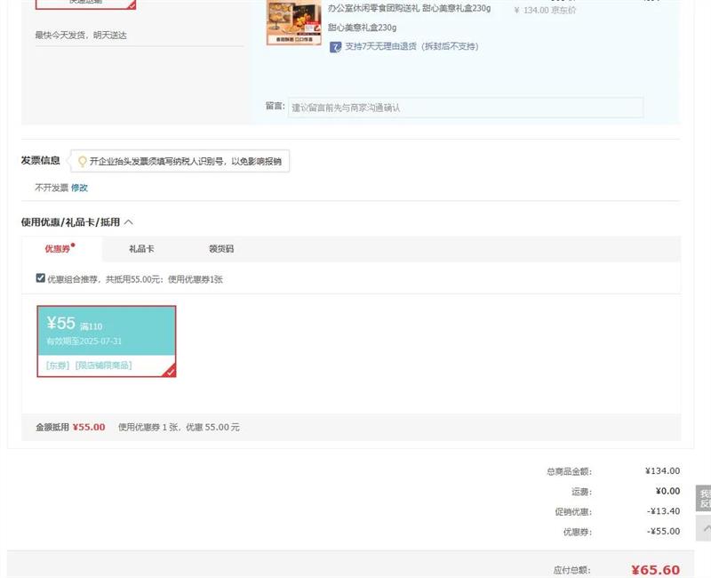Open the feedback widget on the right edge

pos(705,498)
